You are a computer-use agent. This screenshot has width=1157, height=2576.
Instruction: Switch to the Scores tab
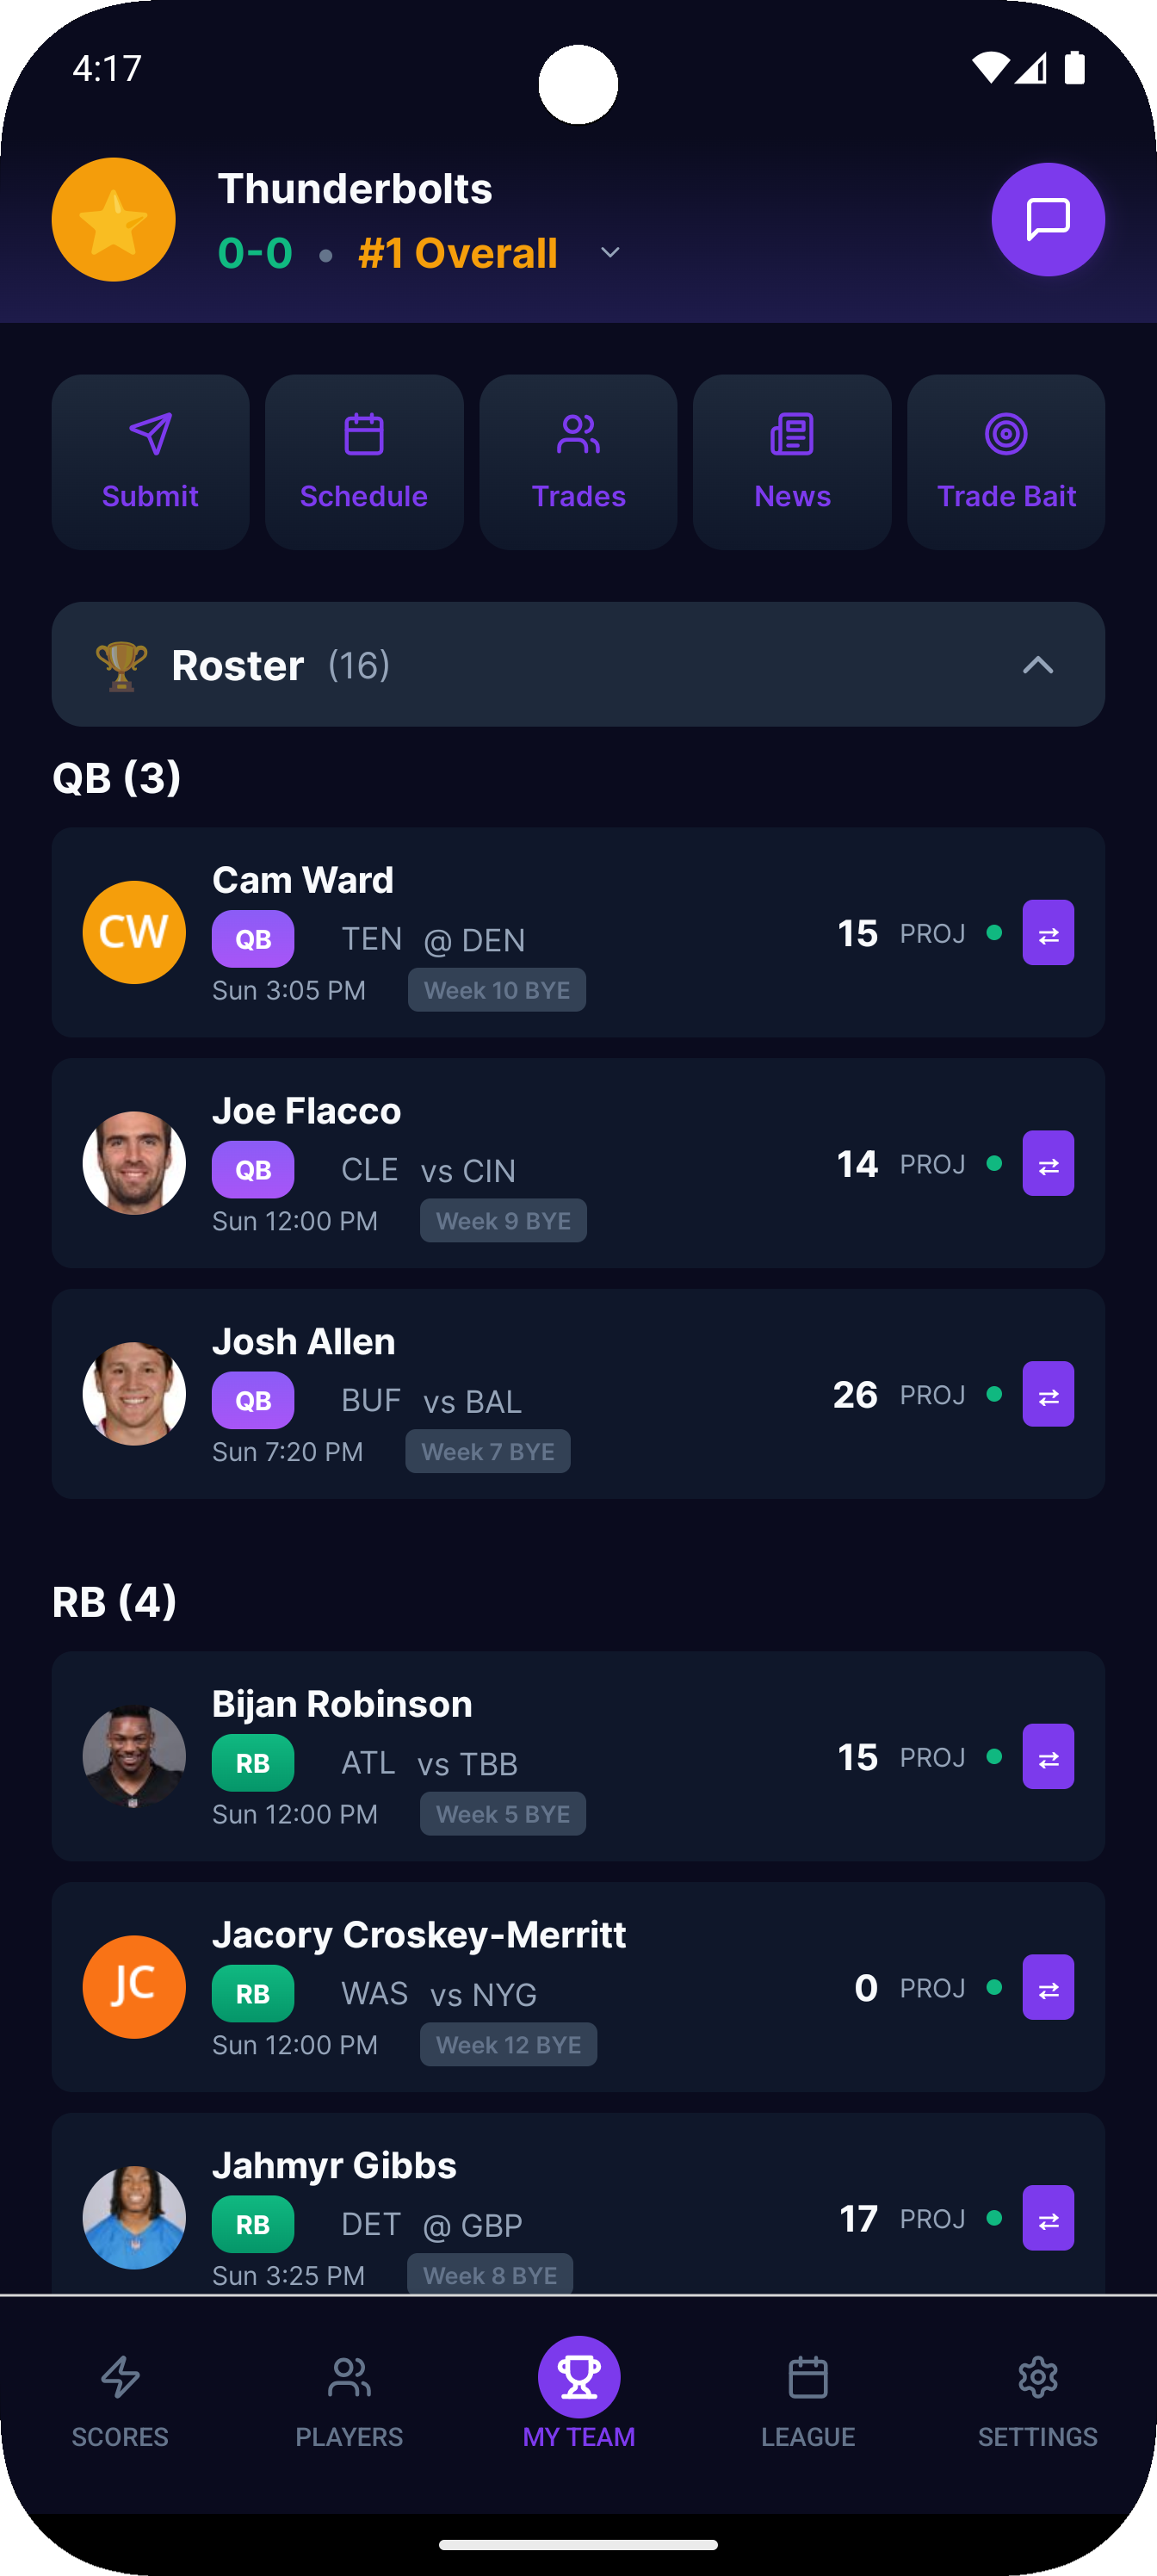coord(120,2393)
